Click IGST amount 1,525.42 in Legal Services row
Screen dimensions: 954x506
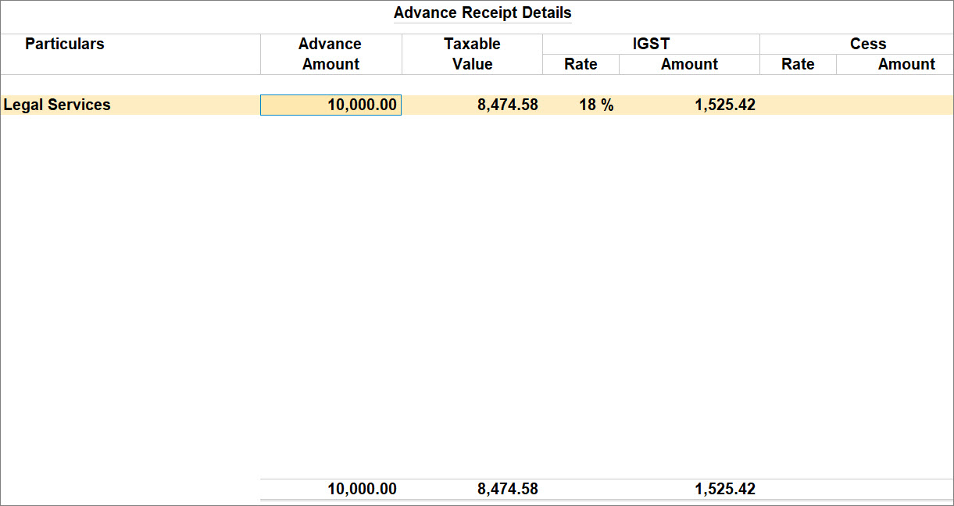point(724,105)
